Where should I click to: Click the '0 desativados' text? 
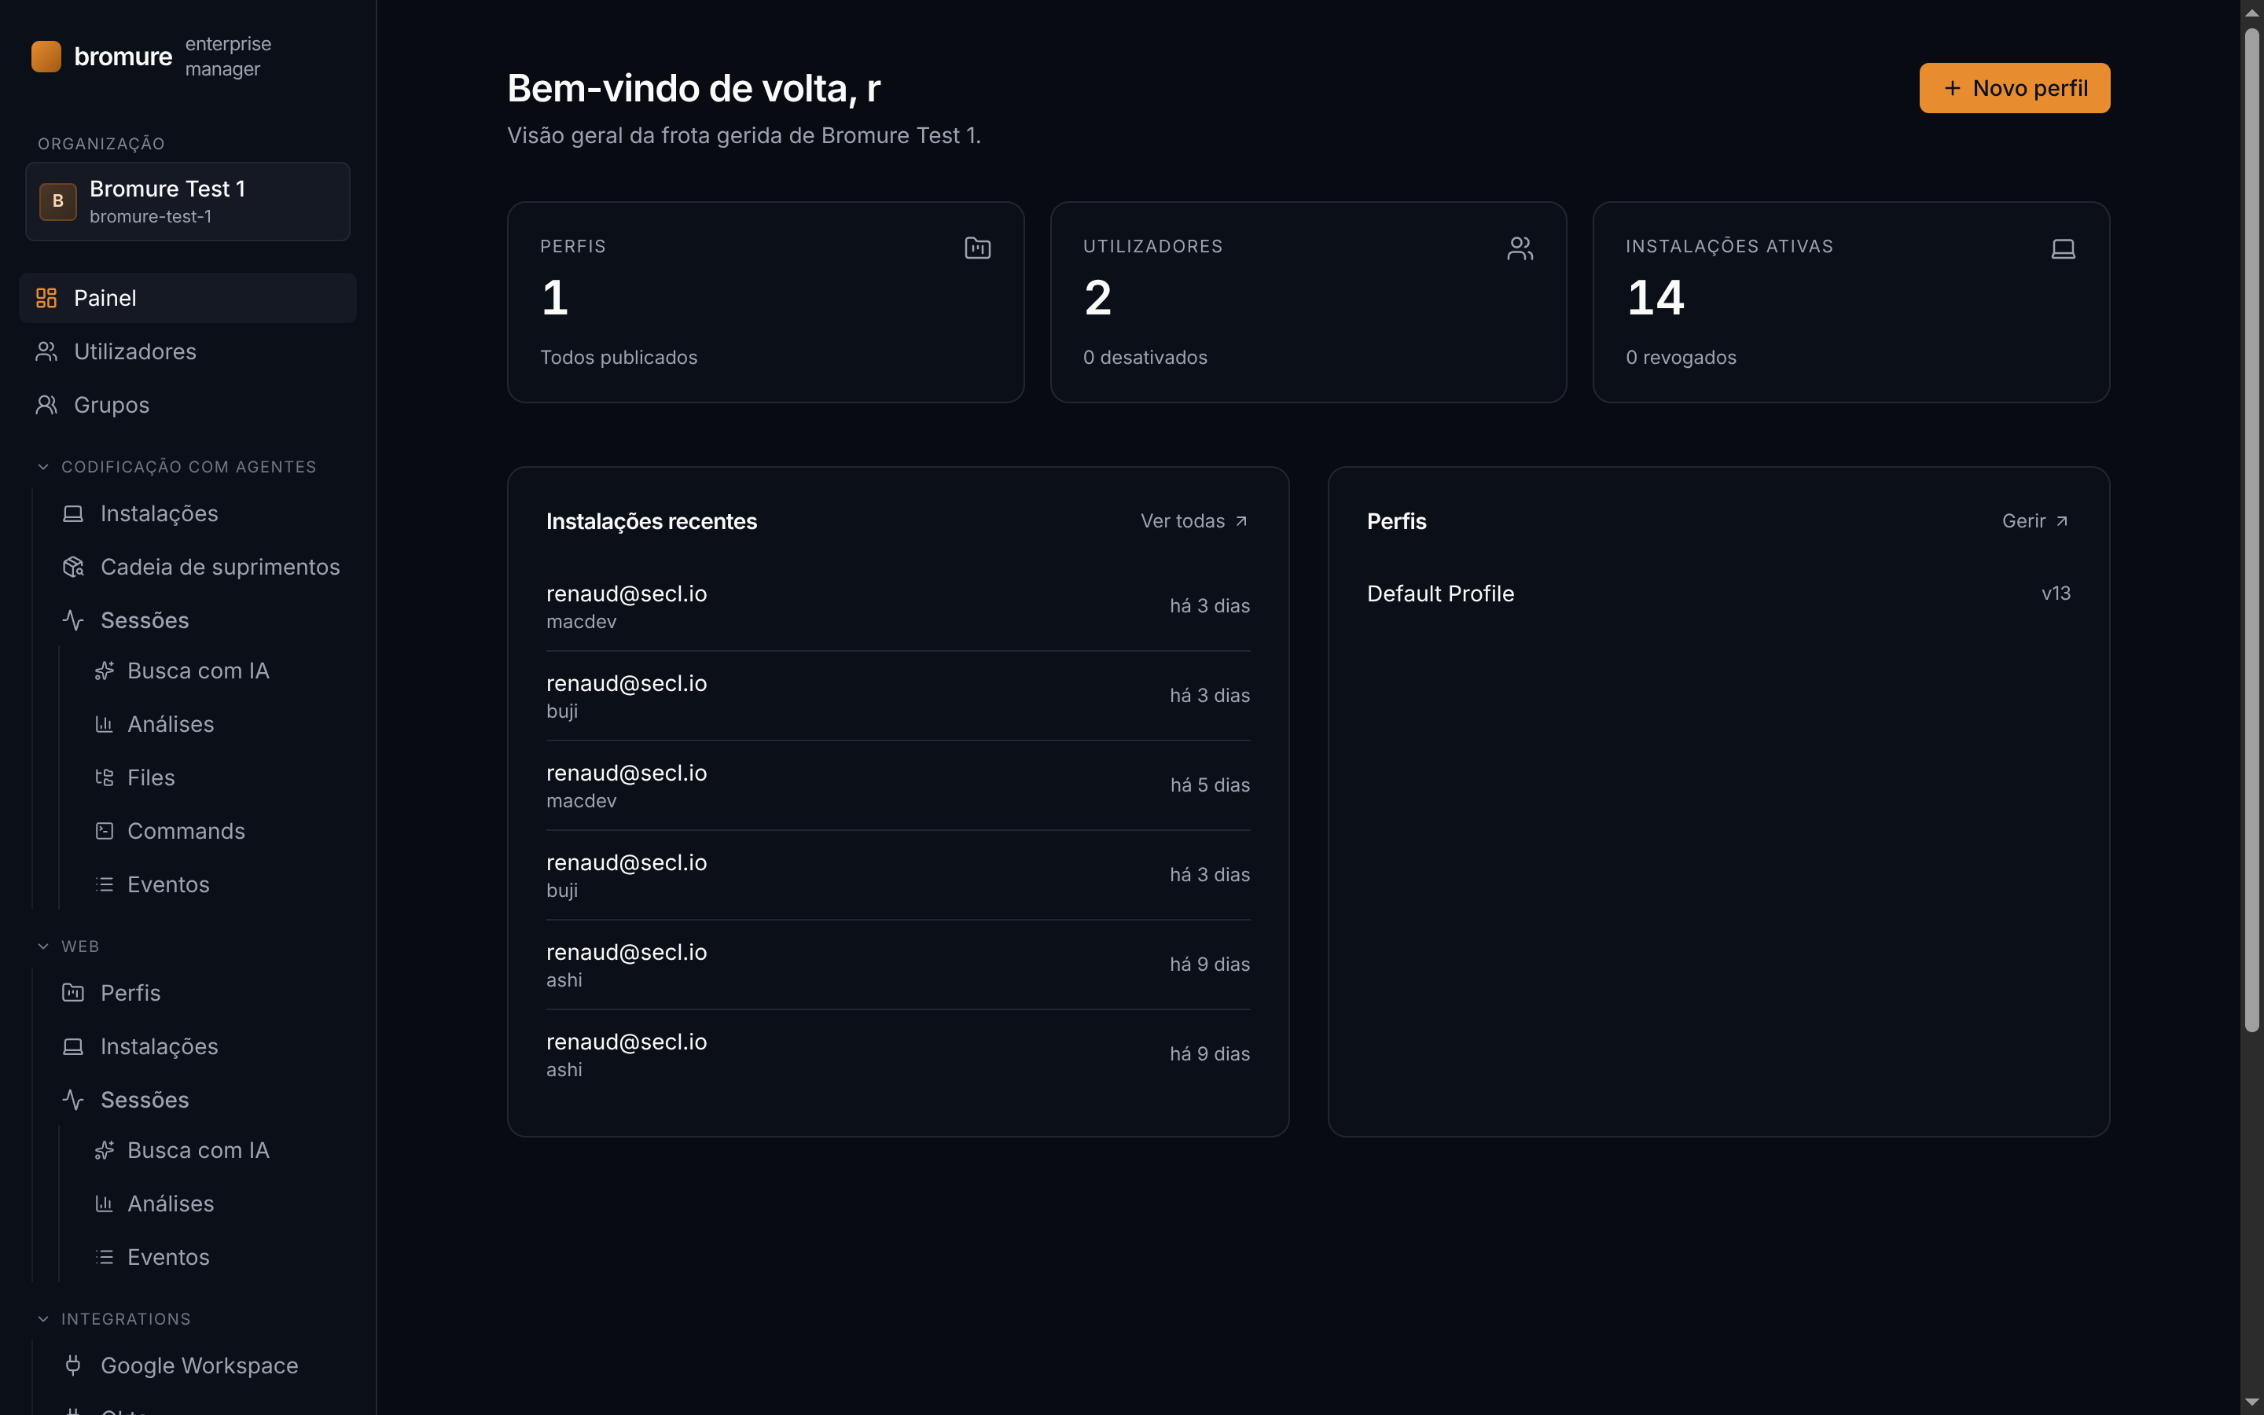pyautogui.click(x=1145, y=358)
